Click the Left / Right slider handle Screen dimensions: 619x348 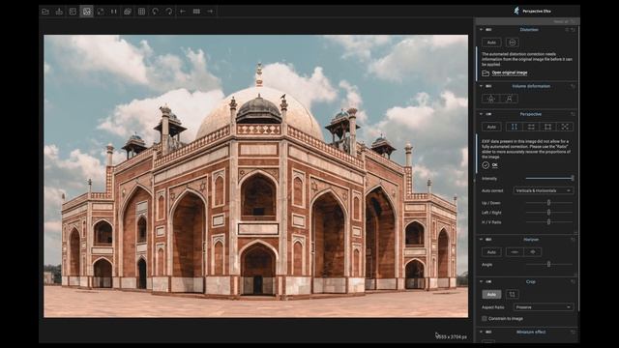(548, 213)
